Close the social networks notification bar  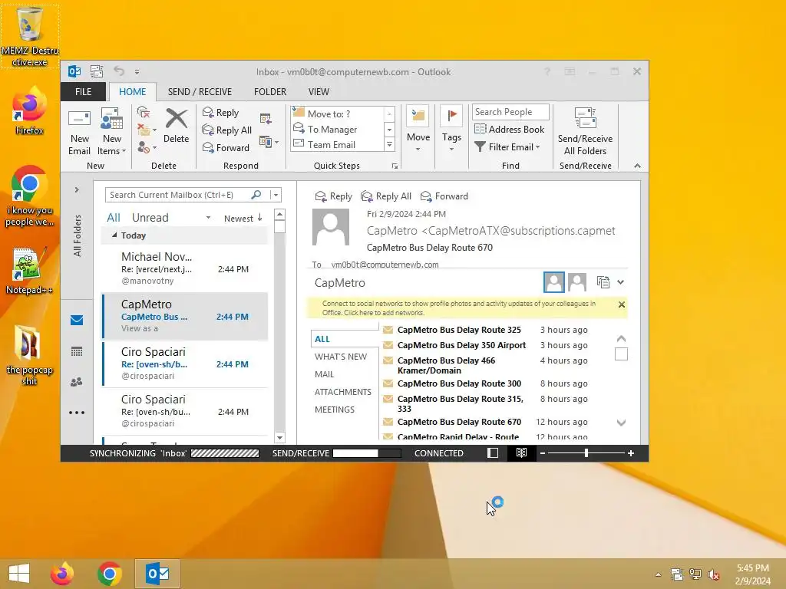(622, 304)
